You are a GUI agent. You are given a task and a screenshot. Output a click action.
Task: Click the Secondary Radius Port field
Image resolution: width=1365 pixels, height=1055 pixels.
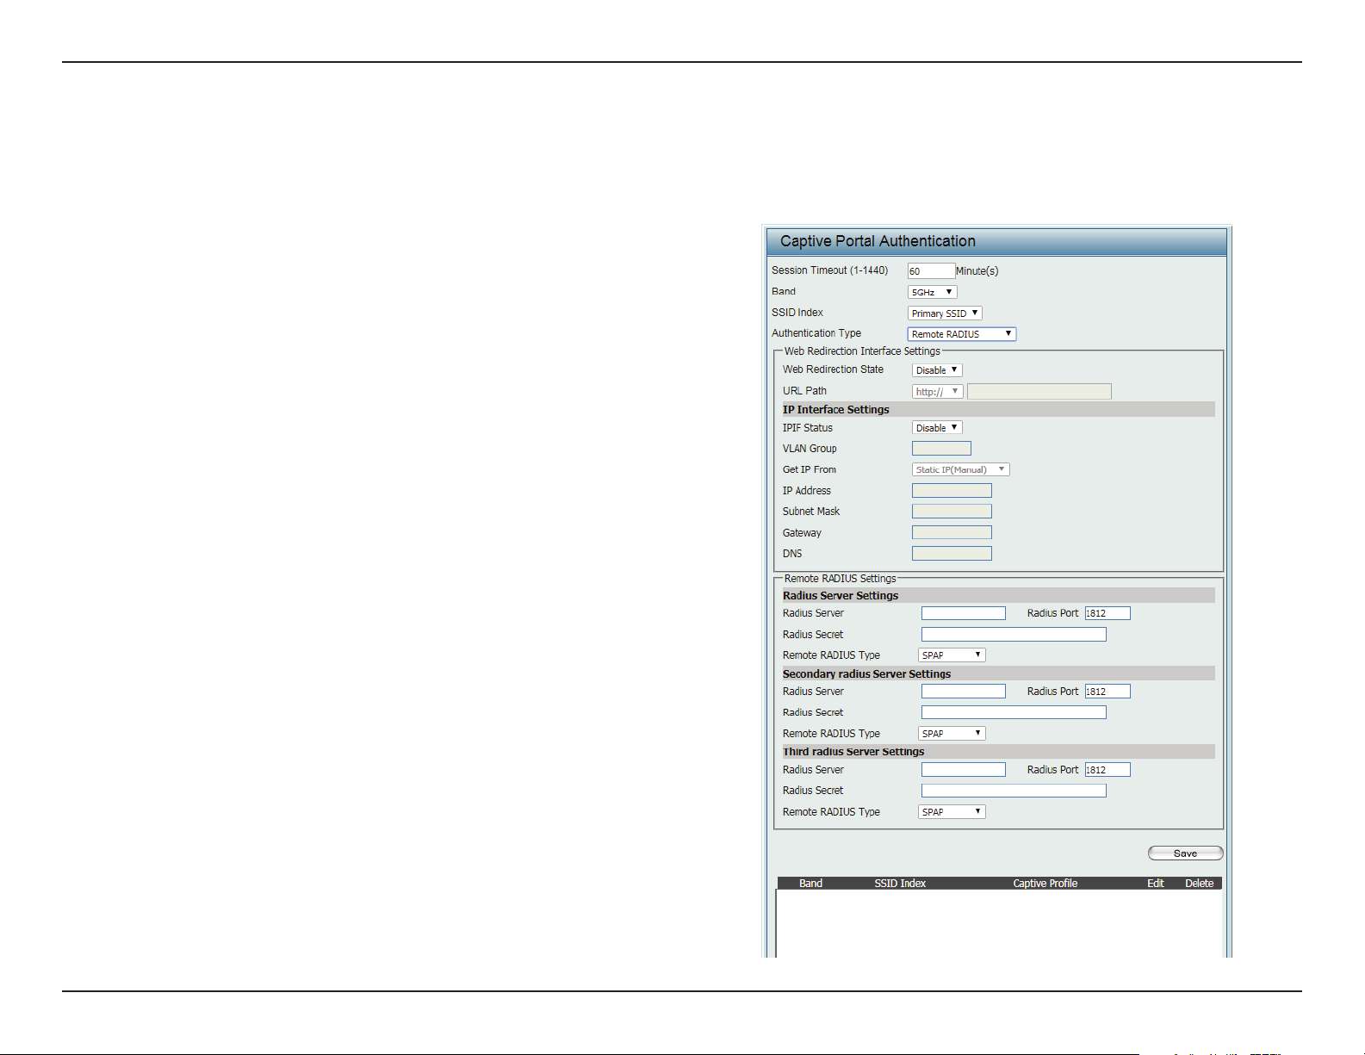tap(1108, 692)
